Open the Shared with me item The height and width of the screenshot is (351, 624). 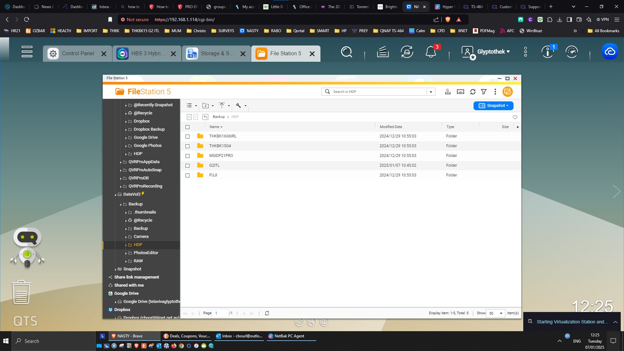(x=129, y=285)
